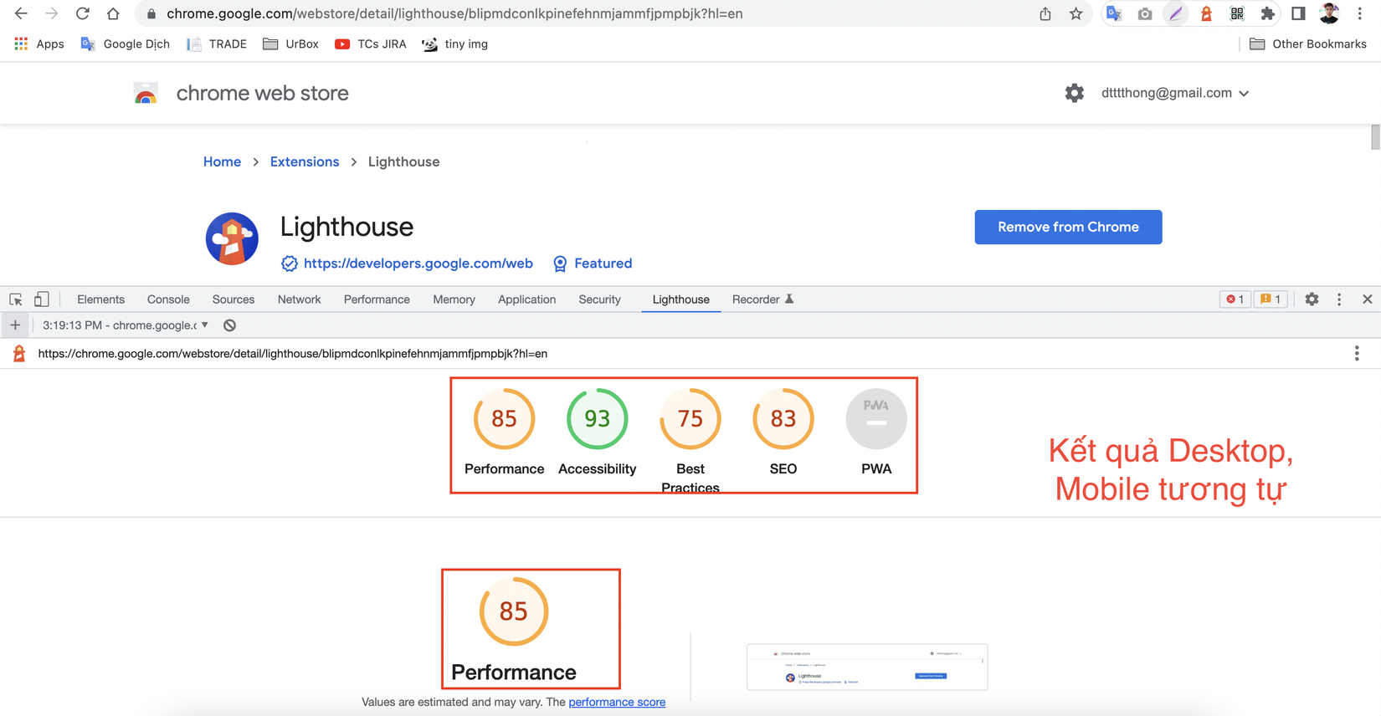
Task: Open the performance score link
Action: (x=617, y=702)
